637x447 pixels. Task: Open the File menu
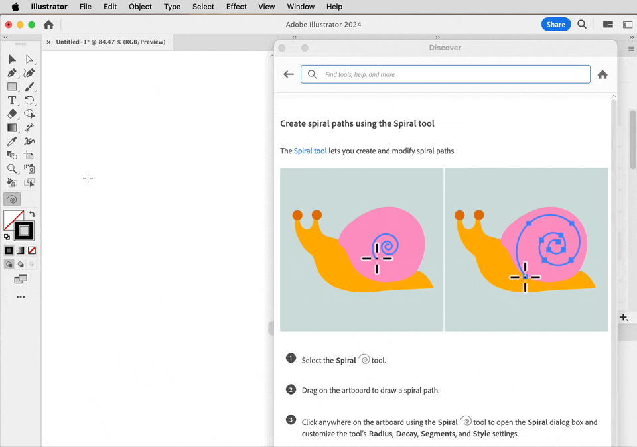[x=86, y=7]
